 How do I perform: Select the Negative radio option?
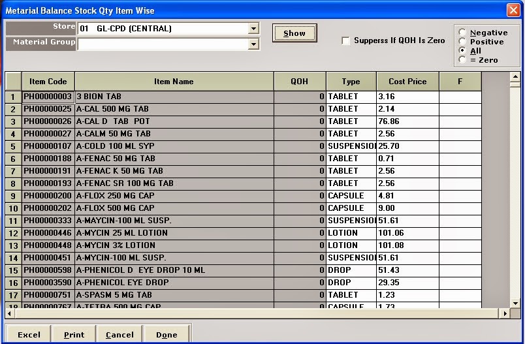coord(462,32)
